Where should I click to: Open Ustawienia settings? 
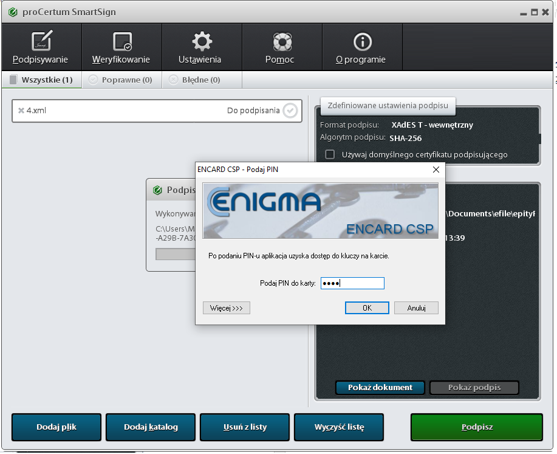(x=202, y=47)
